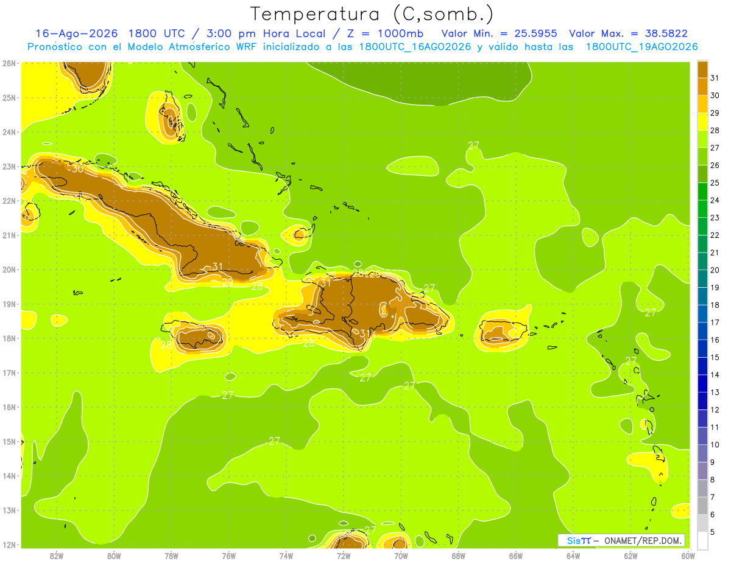Click the '15N' latitude axis label
Image resolution: width=731 pixels, height=564 pixels.
pyautogui.click(x=9, y=442)
